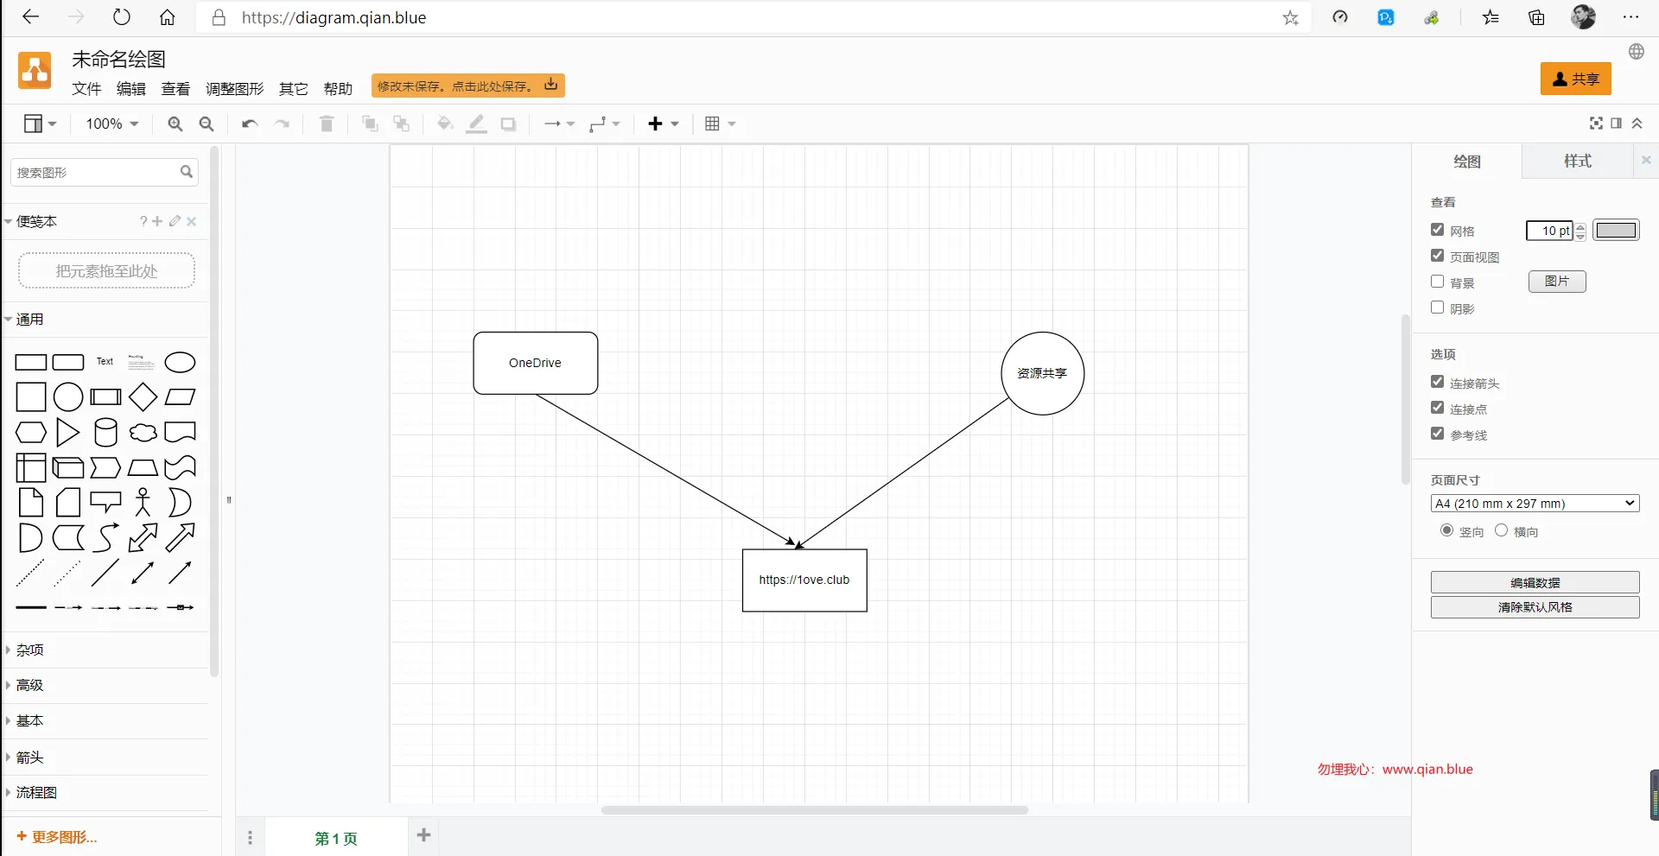Open the connection arrow style dropdown
Screen dimensions: 1659x856
[x=559, y=124]
